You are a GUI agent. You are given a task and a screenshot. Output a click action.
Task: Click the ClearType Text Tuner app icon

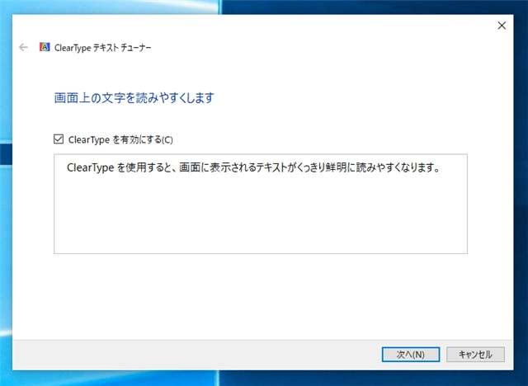coord(45,47)
